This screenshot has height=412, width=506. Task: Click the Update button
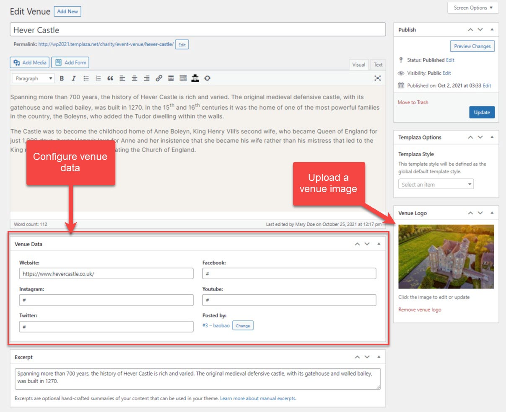[482, 112]
